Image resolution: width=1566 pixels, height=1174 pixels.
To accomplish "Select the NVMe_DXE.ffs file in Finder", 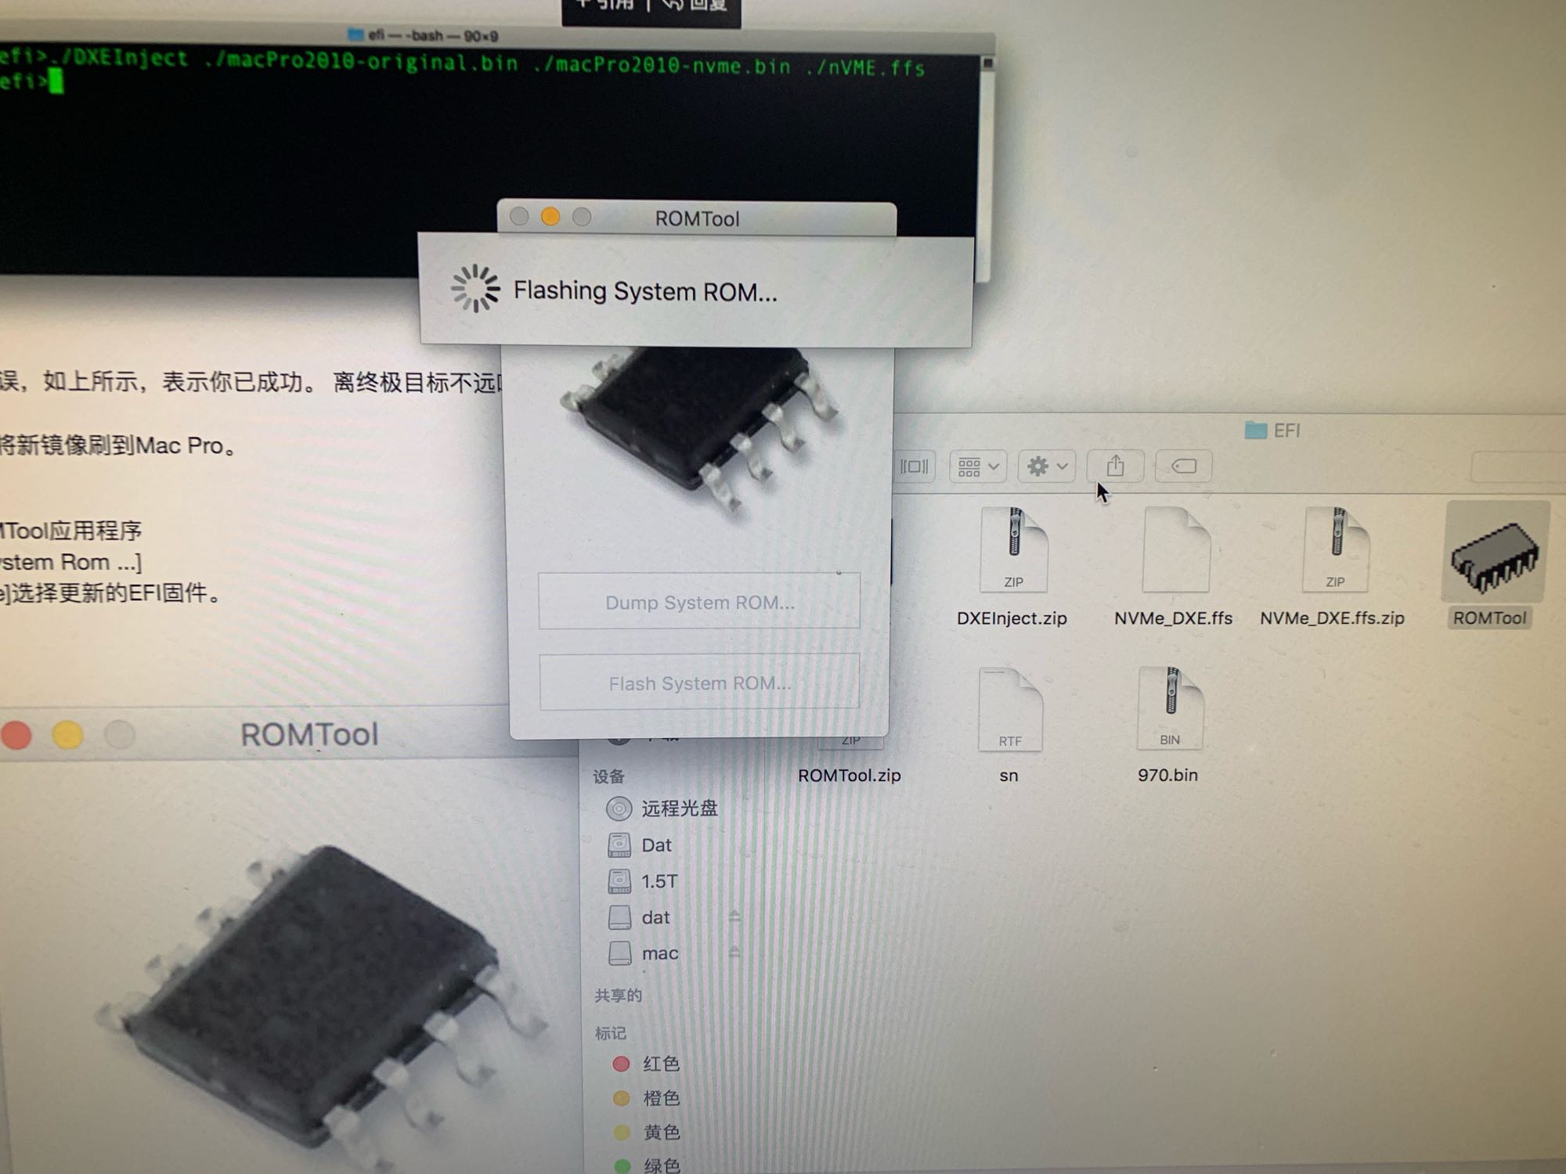I will point(1175,551).
